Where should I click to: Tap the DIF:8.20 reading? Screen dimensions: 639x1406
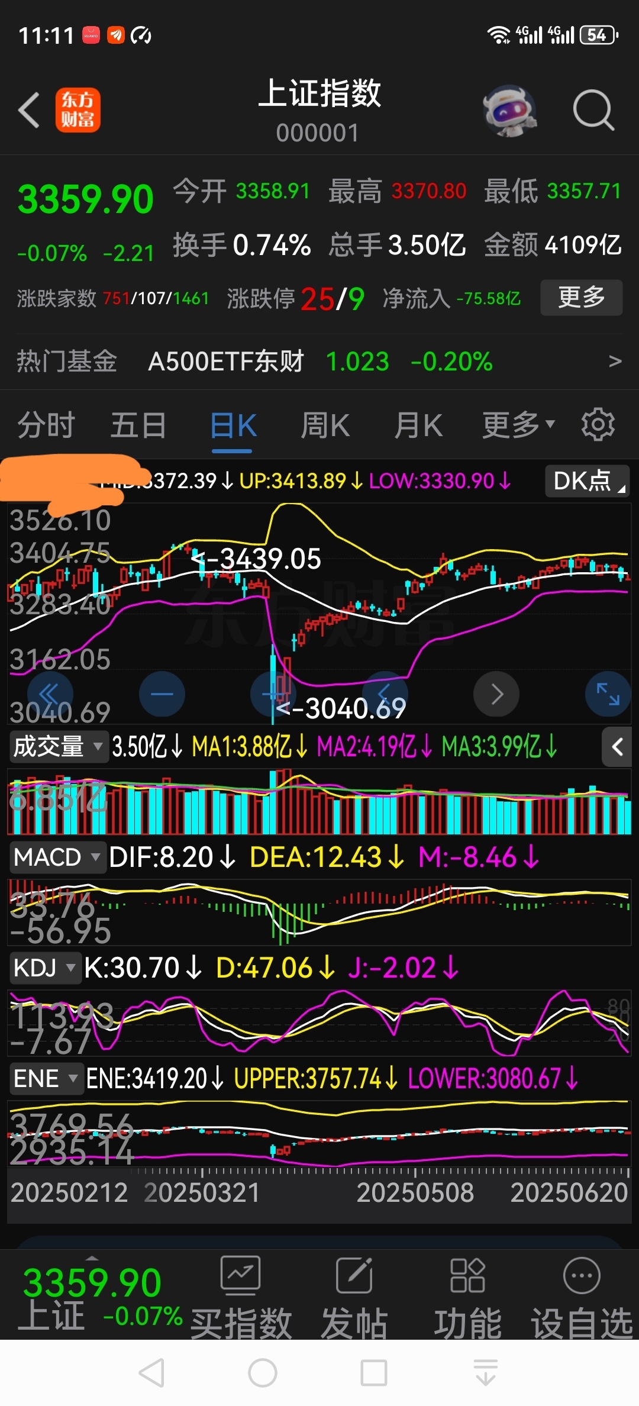point(172,857)
